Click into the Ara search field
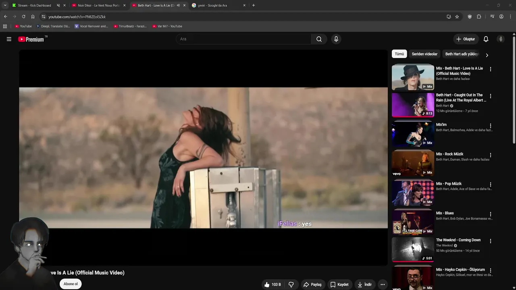This screenshot has height=290, width=516. point(243,39)
